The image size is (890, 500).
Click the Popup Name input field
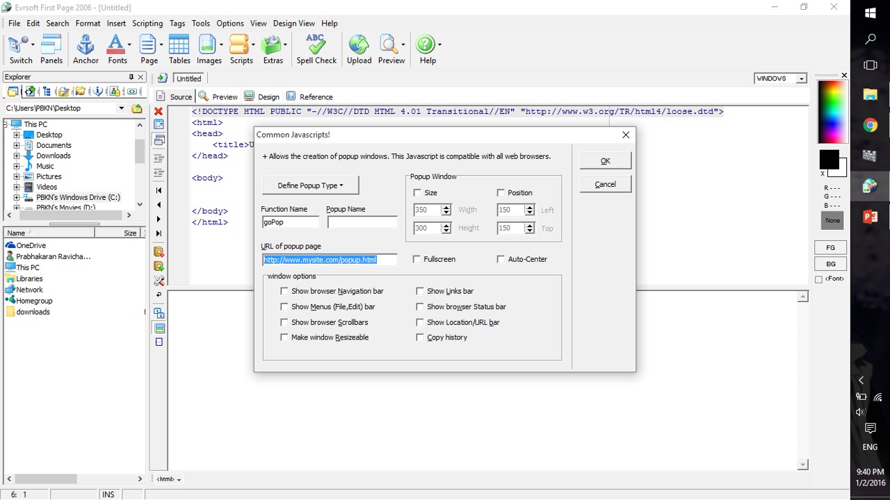coord(362,222)
